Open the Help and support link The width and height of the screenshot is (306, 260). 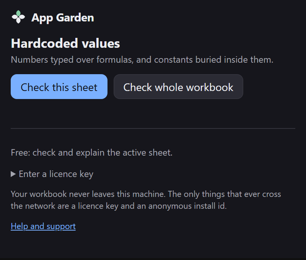(x=43, y=226)
